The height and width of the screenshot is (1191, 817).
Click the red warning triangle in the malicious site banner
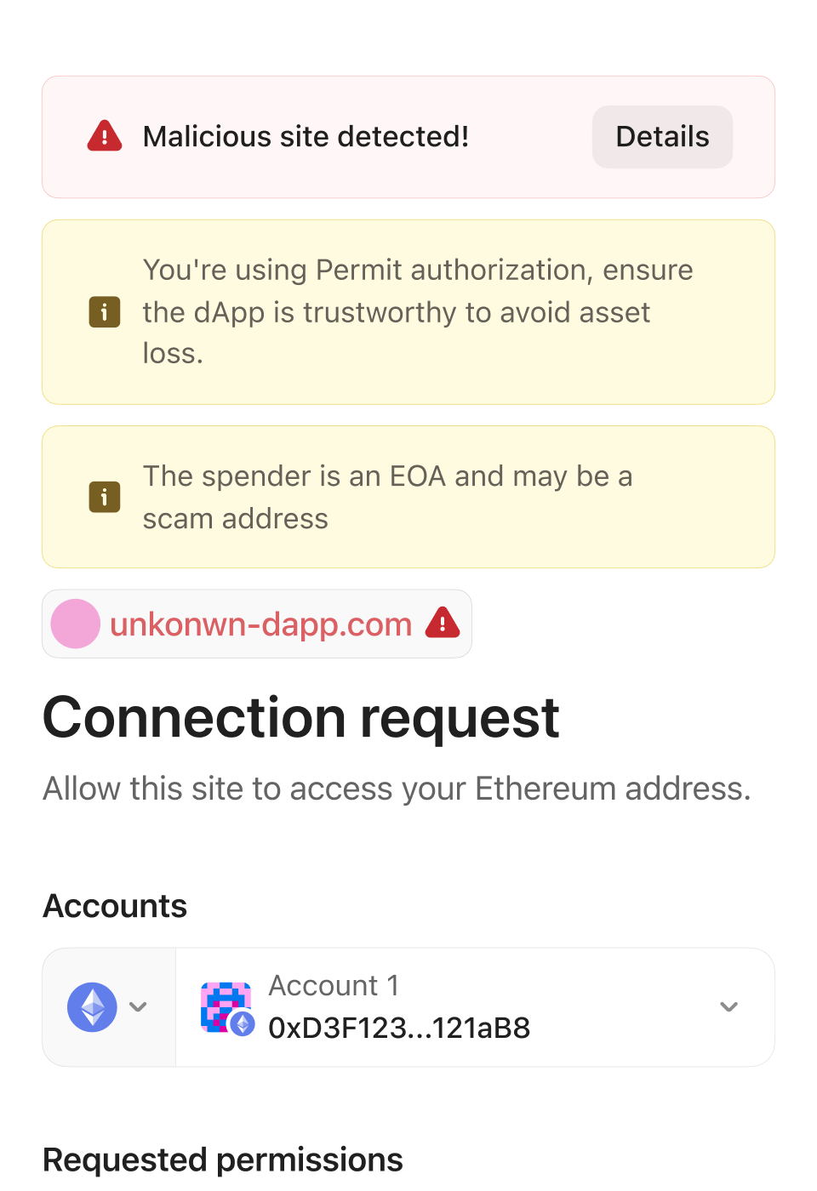105,136
